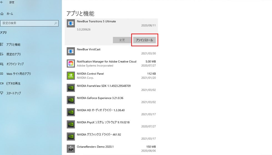Screen dimensions: 272x155
Task: Click the OctaneRender Demo icon
Action: pyautogui.click(x=71, y=149)
